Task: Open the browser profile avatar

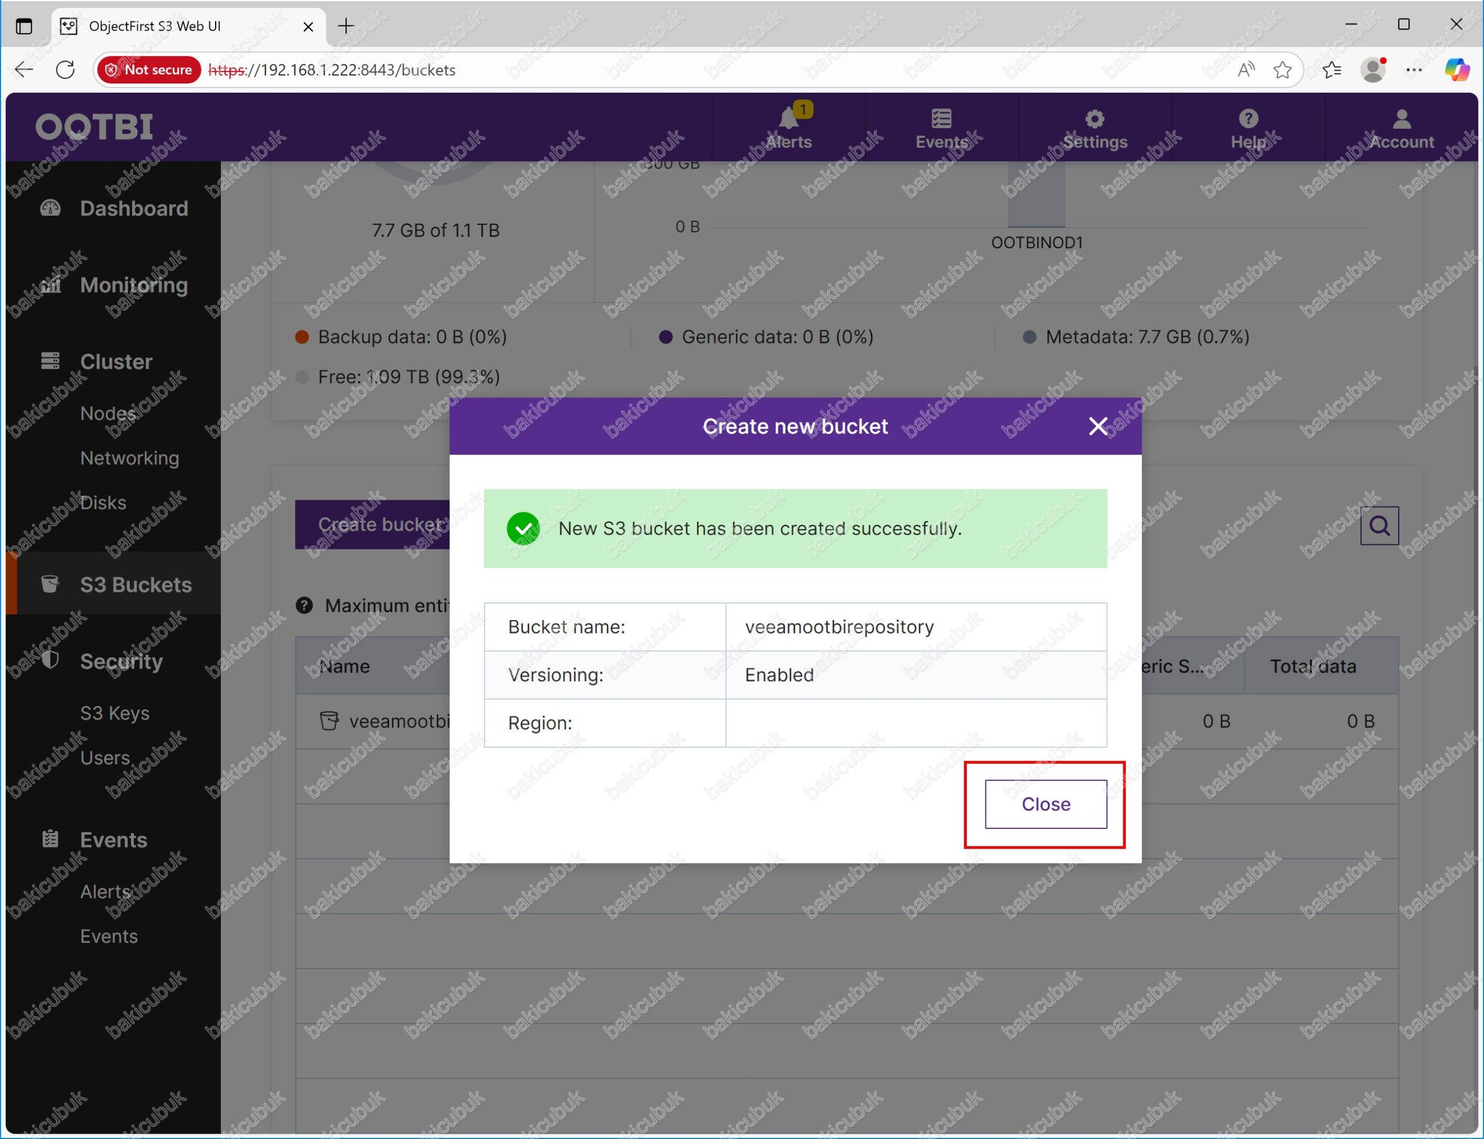Action: point(1373,70)
